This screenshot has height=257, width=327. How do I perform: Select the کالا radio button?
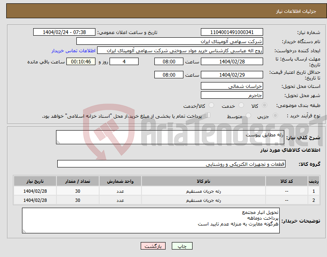coord(264,105)
